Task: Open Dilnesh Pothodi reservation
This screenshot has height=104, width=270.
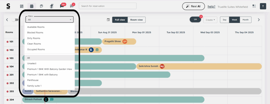Action: (113, 100)
